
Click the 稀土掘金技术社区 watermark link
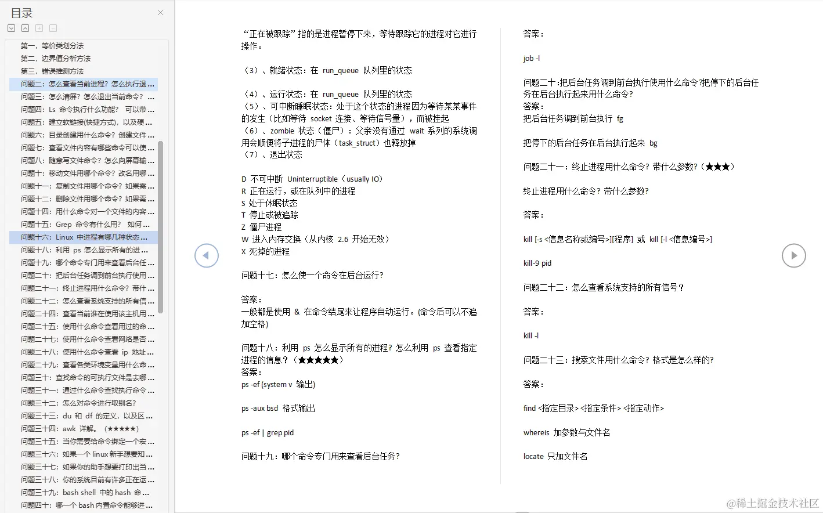772,501
